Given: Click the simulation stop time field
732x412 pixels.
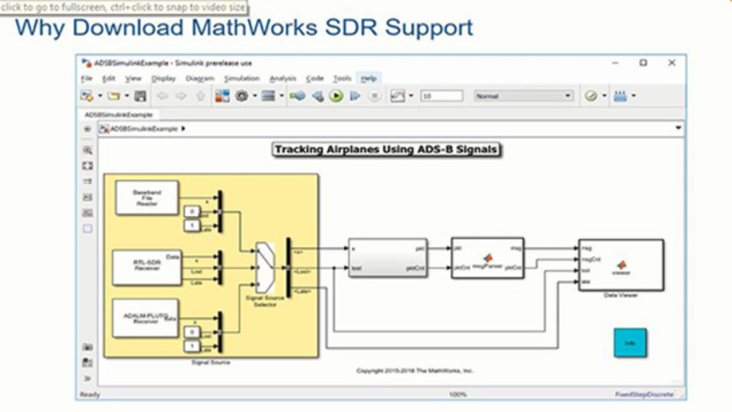Looking at the screenshot, I should point(441,96).
